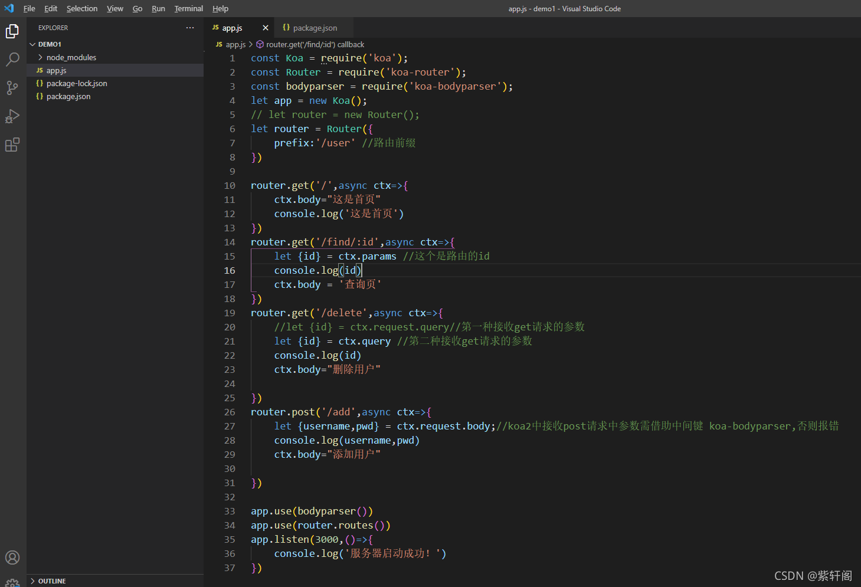Image resolution: width=861 pixels, height=587 pixels.
Task: Open the Help menu
Action: pos(220,8)
